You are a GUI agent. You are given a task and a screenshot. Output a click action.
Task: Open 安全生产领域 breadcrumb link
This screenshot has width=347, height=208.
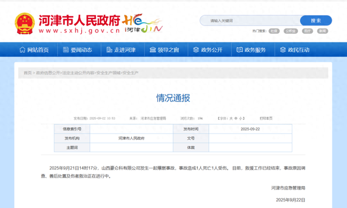[108, 73]
